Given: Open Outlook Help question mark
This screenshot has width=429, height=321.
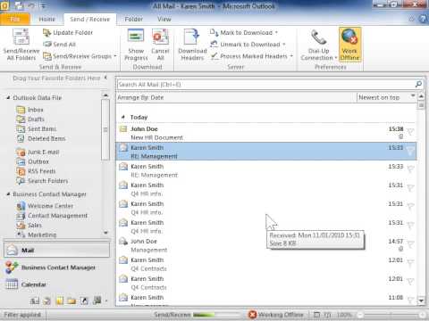Looking at the screenshot, I should click(423, 19).
